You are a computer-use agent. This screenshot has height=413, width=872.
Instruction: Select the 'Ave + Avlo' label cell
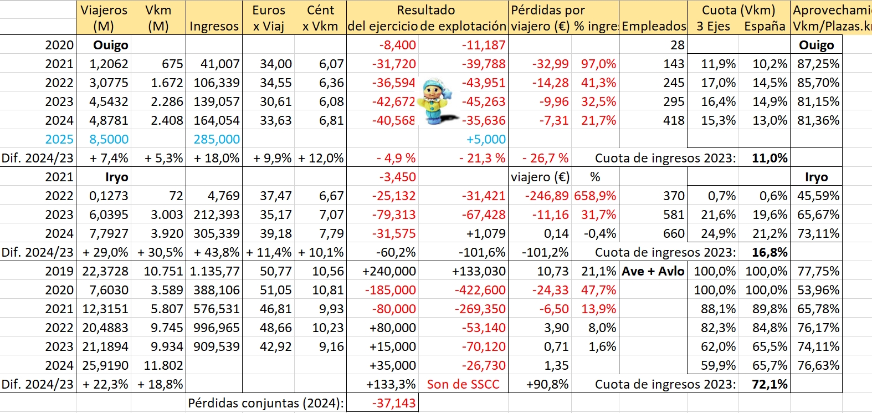tap(653, 271)
